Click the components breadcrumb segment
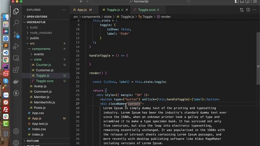The width and height of the screenshot is (260, 146). (91, 17)
